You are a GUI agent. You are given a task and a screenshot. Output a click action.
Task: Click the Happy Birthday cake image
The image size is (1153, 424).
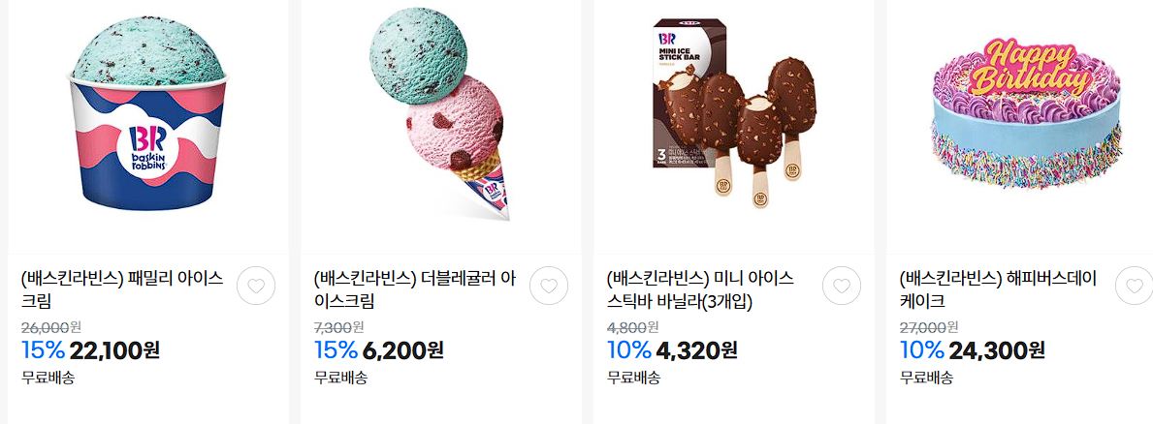click(x=1027, y=113)
